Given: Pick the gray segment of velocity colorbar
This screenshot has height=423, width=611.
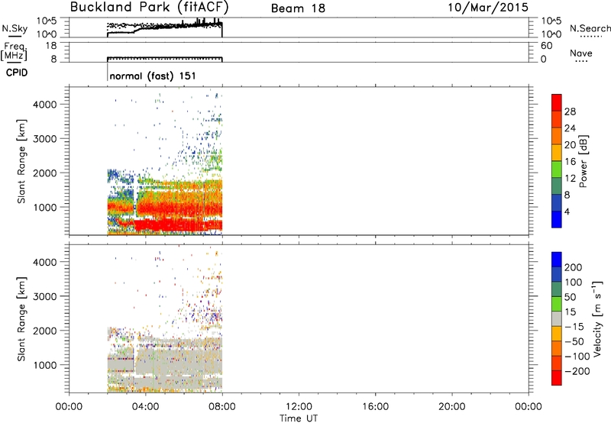Looking at the screenshot, I should pos(557,318).
